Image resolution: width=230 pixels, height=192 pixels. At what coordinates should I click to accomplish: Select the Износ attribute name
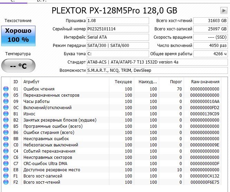[29, 114]
